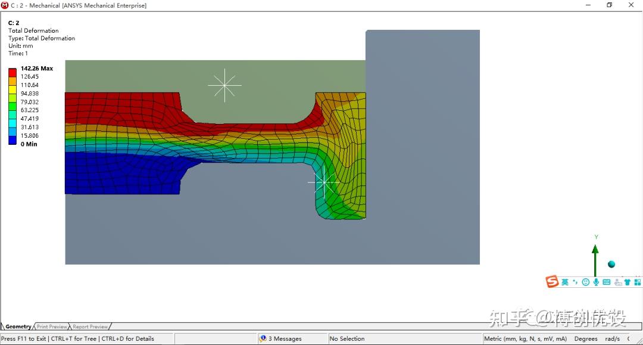This screenshot has width=643, height=345.
Task: Open the Sogou on-screen keyboard
Action: [x=607, y=282]
